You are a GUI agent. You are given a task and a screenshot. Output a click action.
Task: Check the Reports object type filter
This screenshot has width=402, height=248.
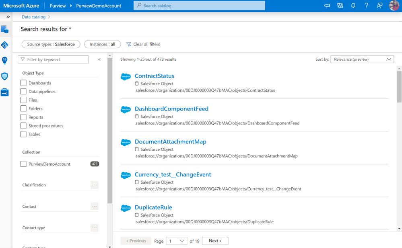[23, 117]
